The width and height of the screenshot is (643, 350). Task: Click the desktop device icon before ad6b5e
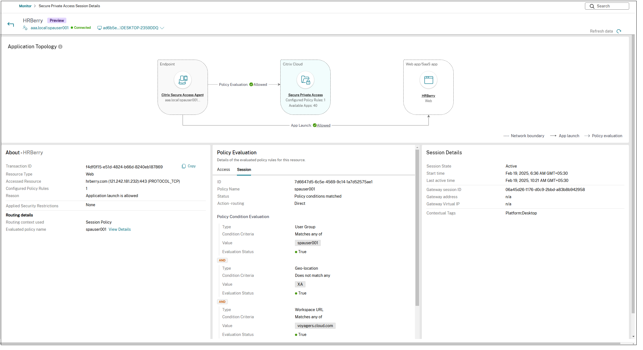coord(100,28)
